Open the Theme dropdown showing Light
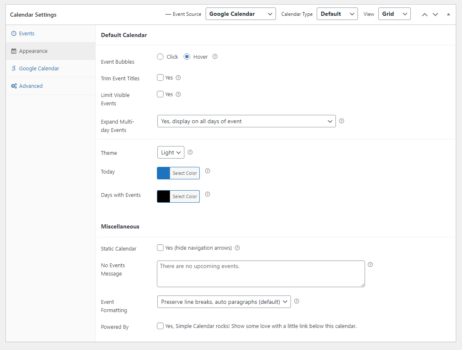 pyautogui.click(x=171, y=152)
